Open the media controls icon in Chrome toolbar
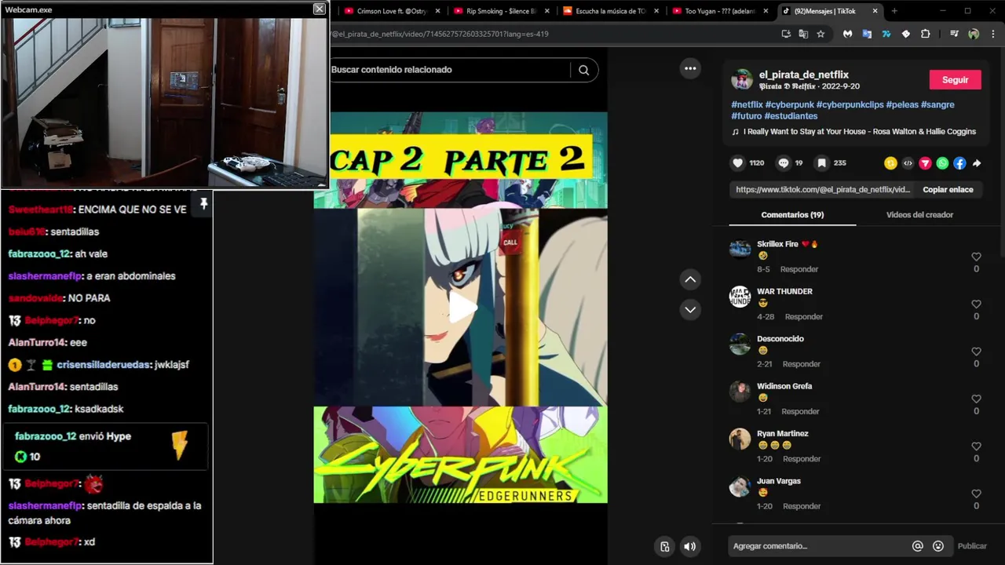Image resolution: width=1005 pixels, height=565 pixels. click(954, 34)
